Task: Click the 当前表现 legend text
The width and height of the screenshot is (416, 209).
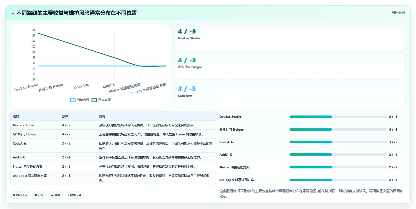Action: (x=83, y=100)
